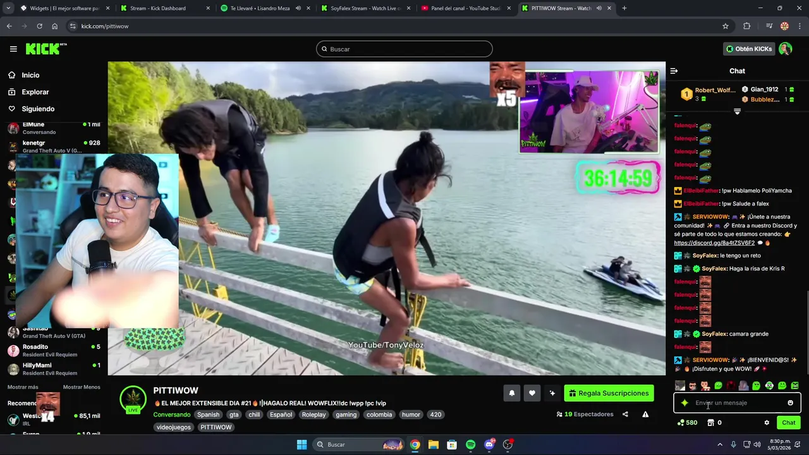This screenshot has height=455, width=809.
Task: Expand list with Mostrar más
Action: pyautogui.click(x=23, y=387)
